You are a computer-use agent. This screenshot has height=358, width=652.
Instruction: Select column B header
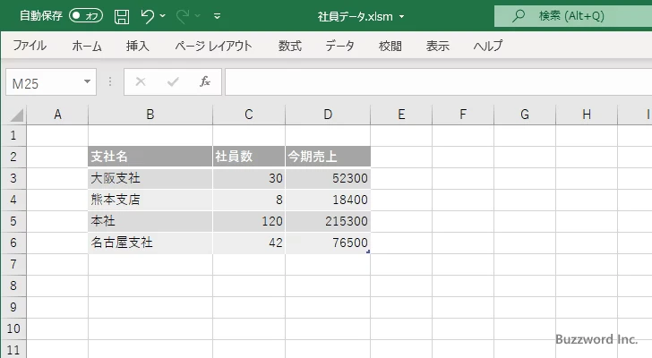(x=150, y=115)
